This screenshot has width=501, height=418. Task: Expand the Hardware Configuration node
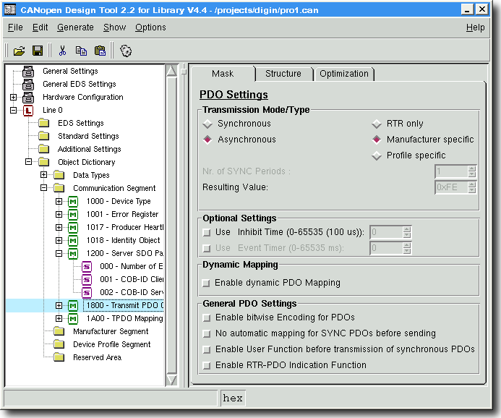click(14, 97)
